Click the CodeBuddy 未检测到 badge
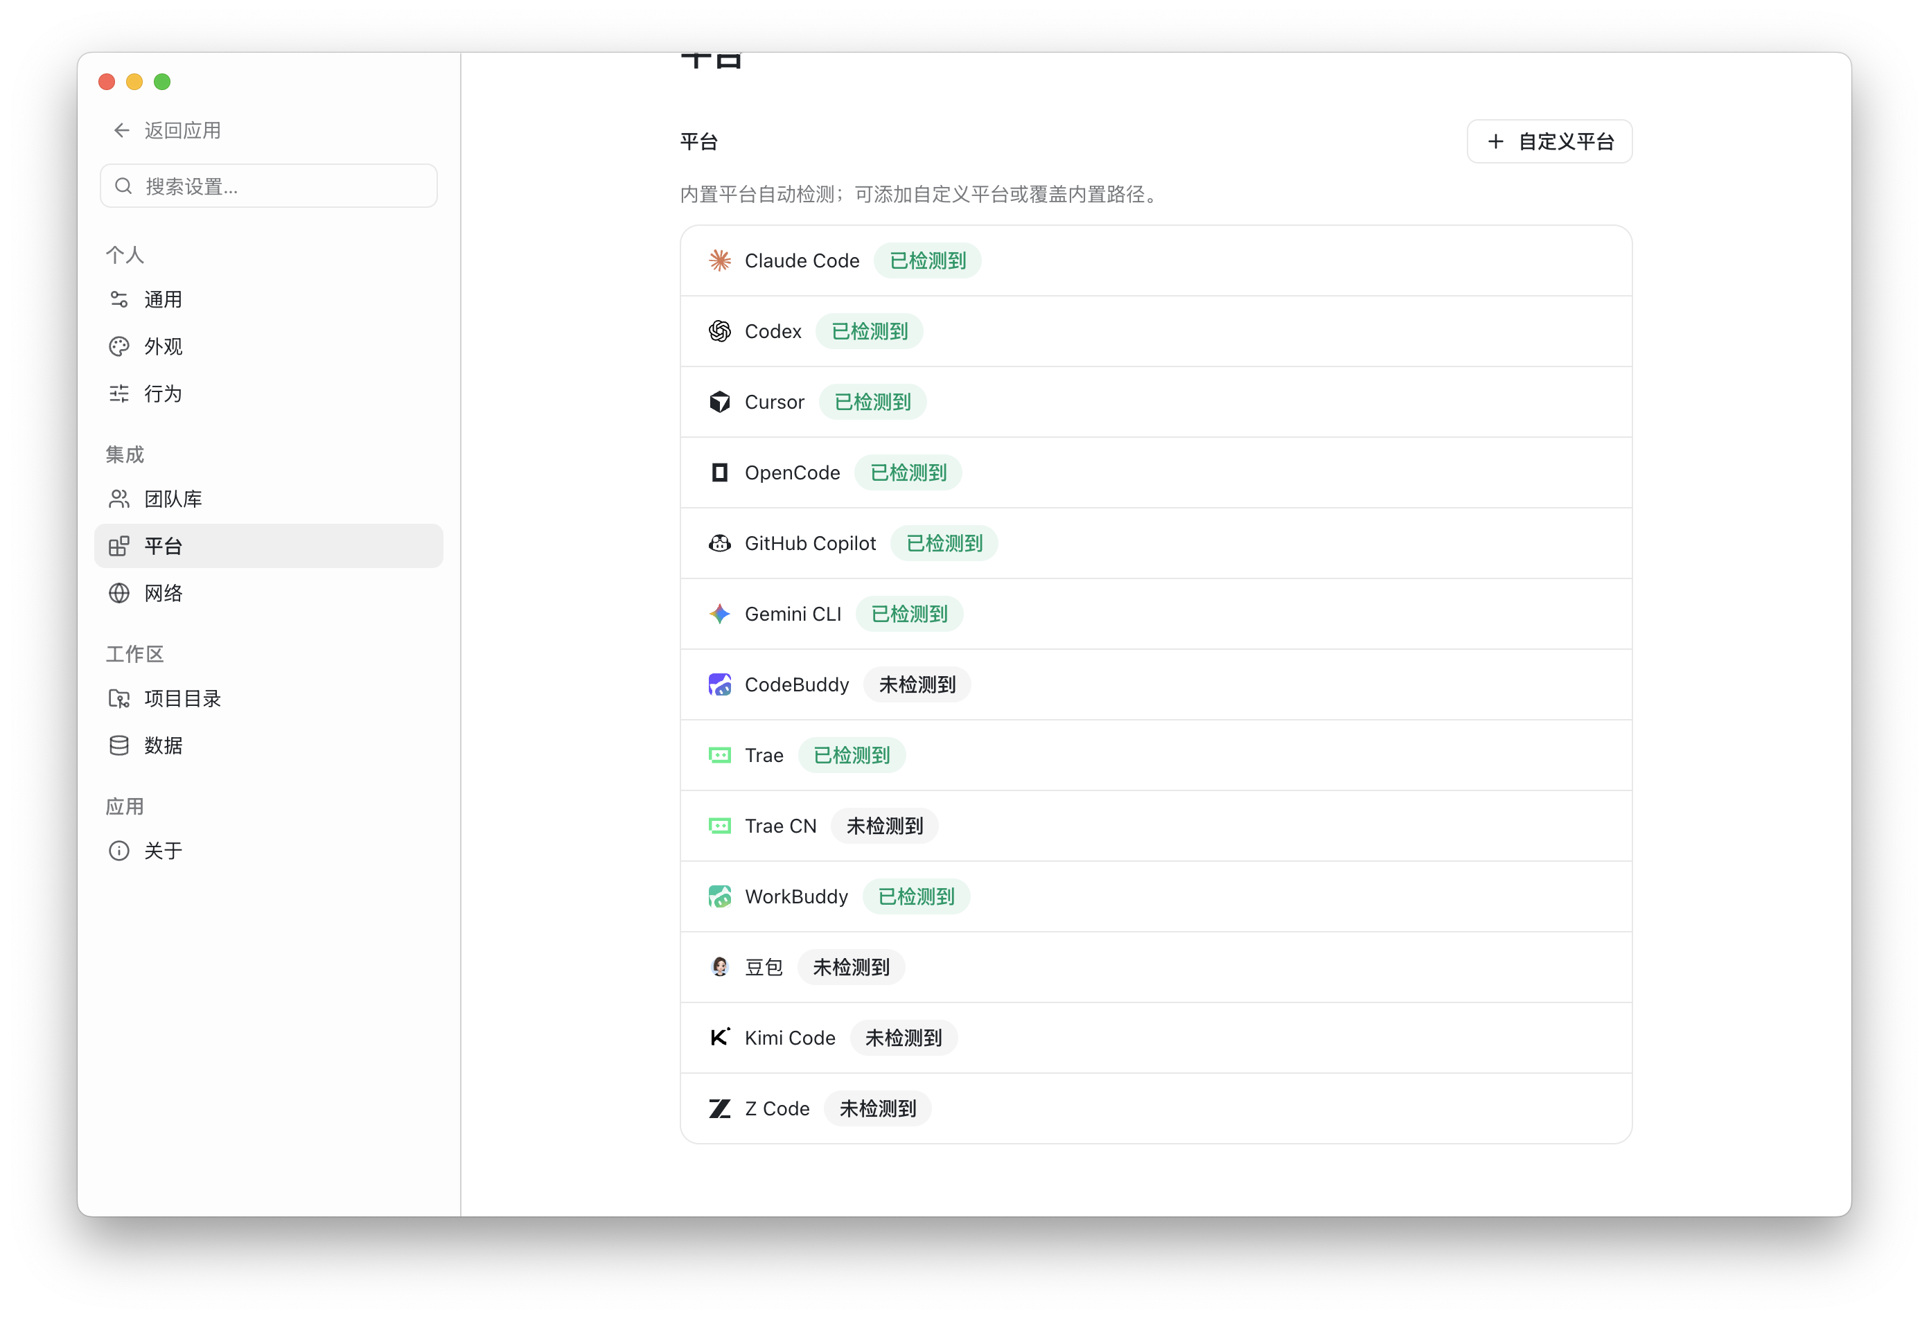This screenshot has height=1319, width=1929. [x=917, y=684]
